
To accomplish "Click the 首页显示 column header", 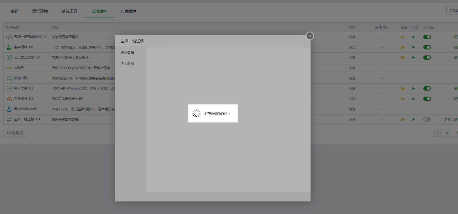I will [x=430, y=27].
